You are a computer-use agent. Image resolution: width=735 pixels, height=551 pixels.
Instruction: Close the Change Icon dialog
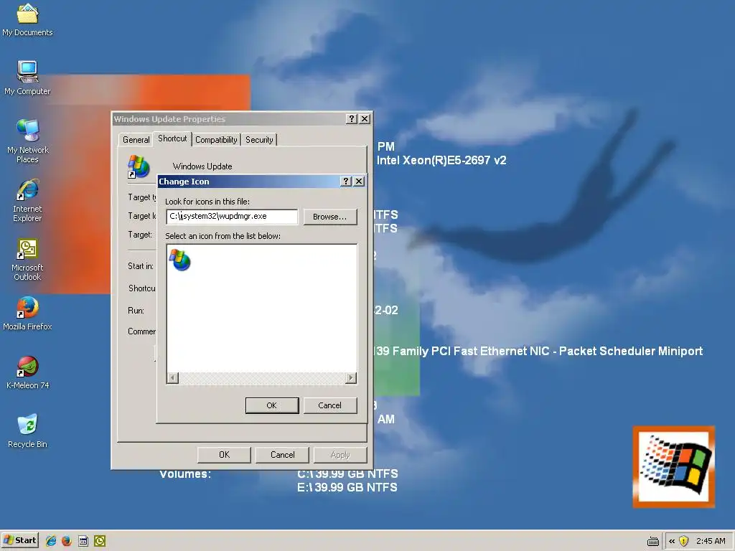359,182
